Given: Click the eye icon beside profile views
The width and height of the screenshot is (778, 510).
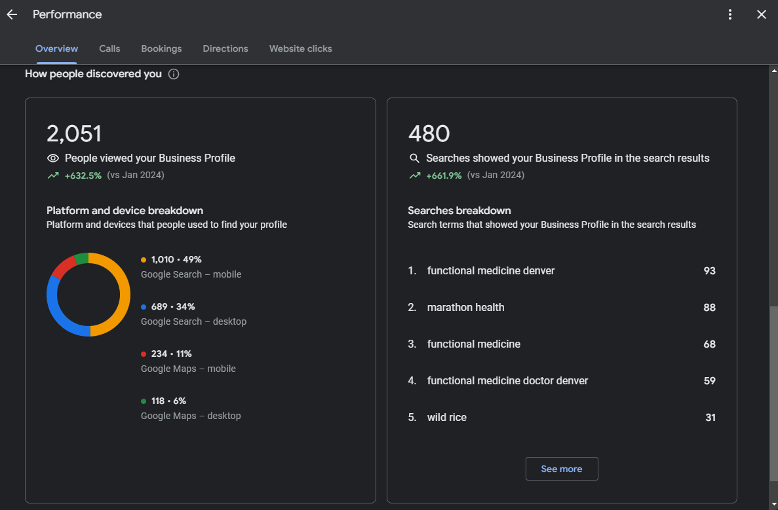Looking at the screenshot, I should click(x=53, y=158).
